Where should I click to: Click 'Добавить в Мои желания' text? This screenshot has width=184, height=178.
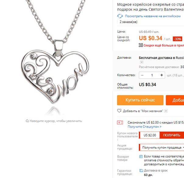(x=143, y=111)
